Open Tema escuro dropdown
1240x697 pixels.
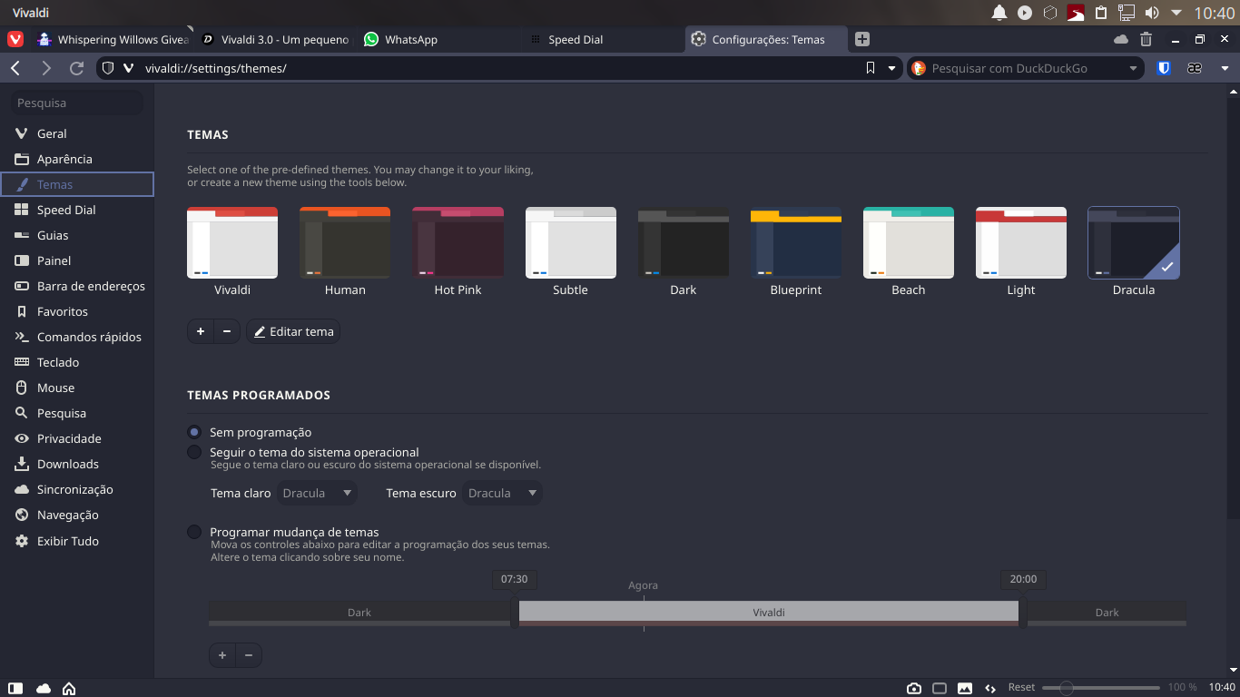coord(502,493)
